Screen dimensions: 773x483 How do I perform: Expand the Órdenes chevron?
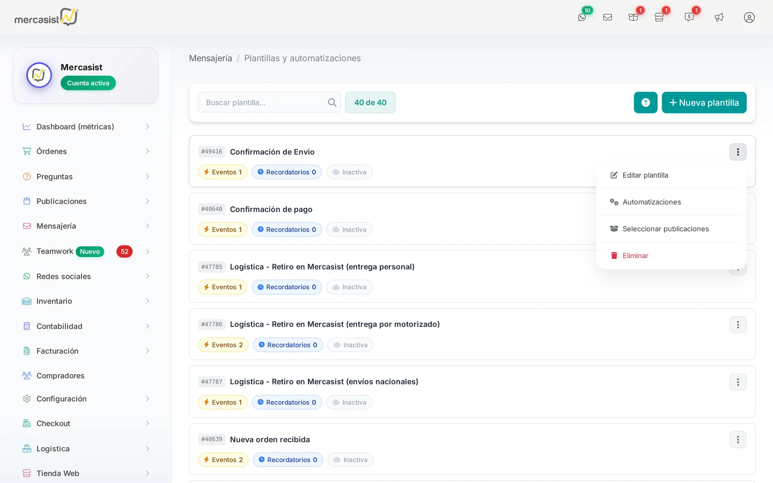pyautogui.click(x=147, y=151)
